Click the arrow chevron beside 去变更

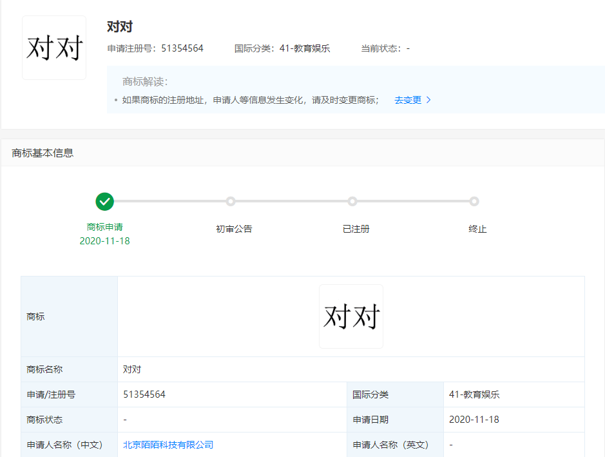429,101
